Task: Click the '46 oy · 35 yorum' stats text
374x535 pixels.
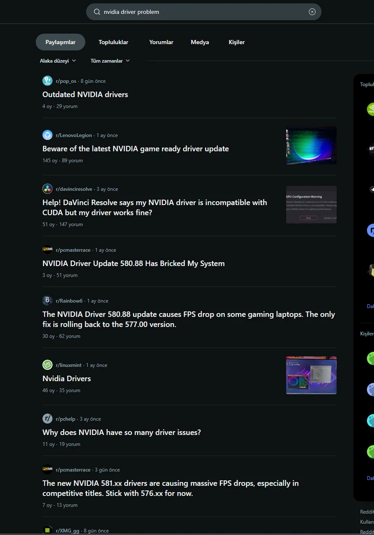Action: (x=61, y=390)
